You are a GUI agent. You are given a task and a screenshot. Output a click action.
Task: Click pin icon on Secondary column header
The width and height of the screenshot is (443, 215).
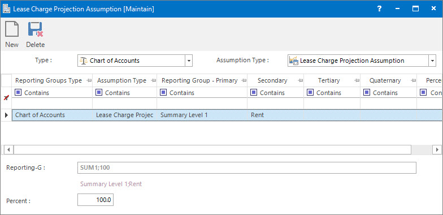[x=301, y=80]
